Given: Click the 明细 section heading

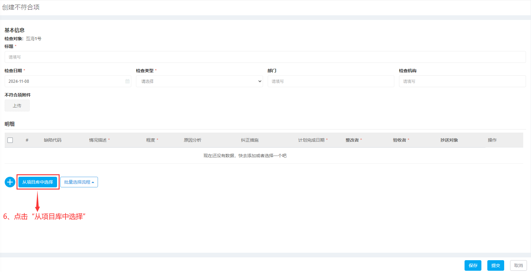Looking at the screenshot, I should point(10,124).
